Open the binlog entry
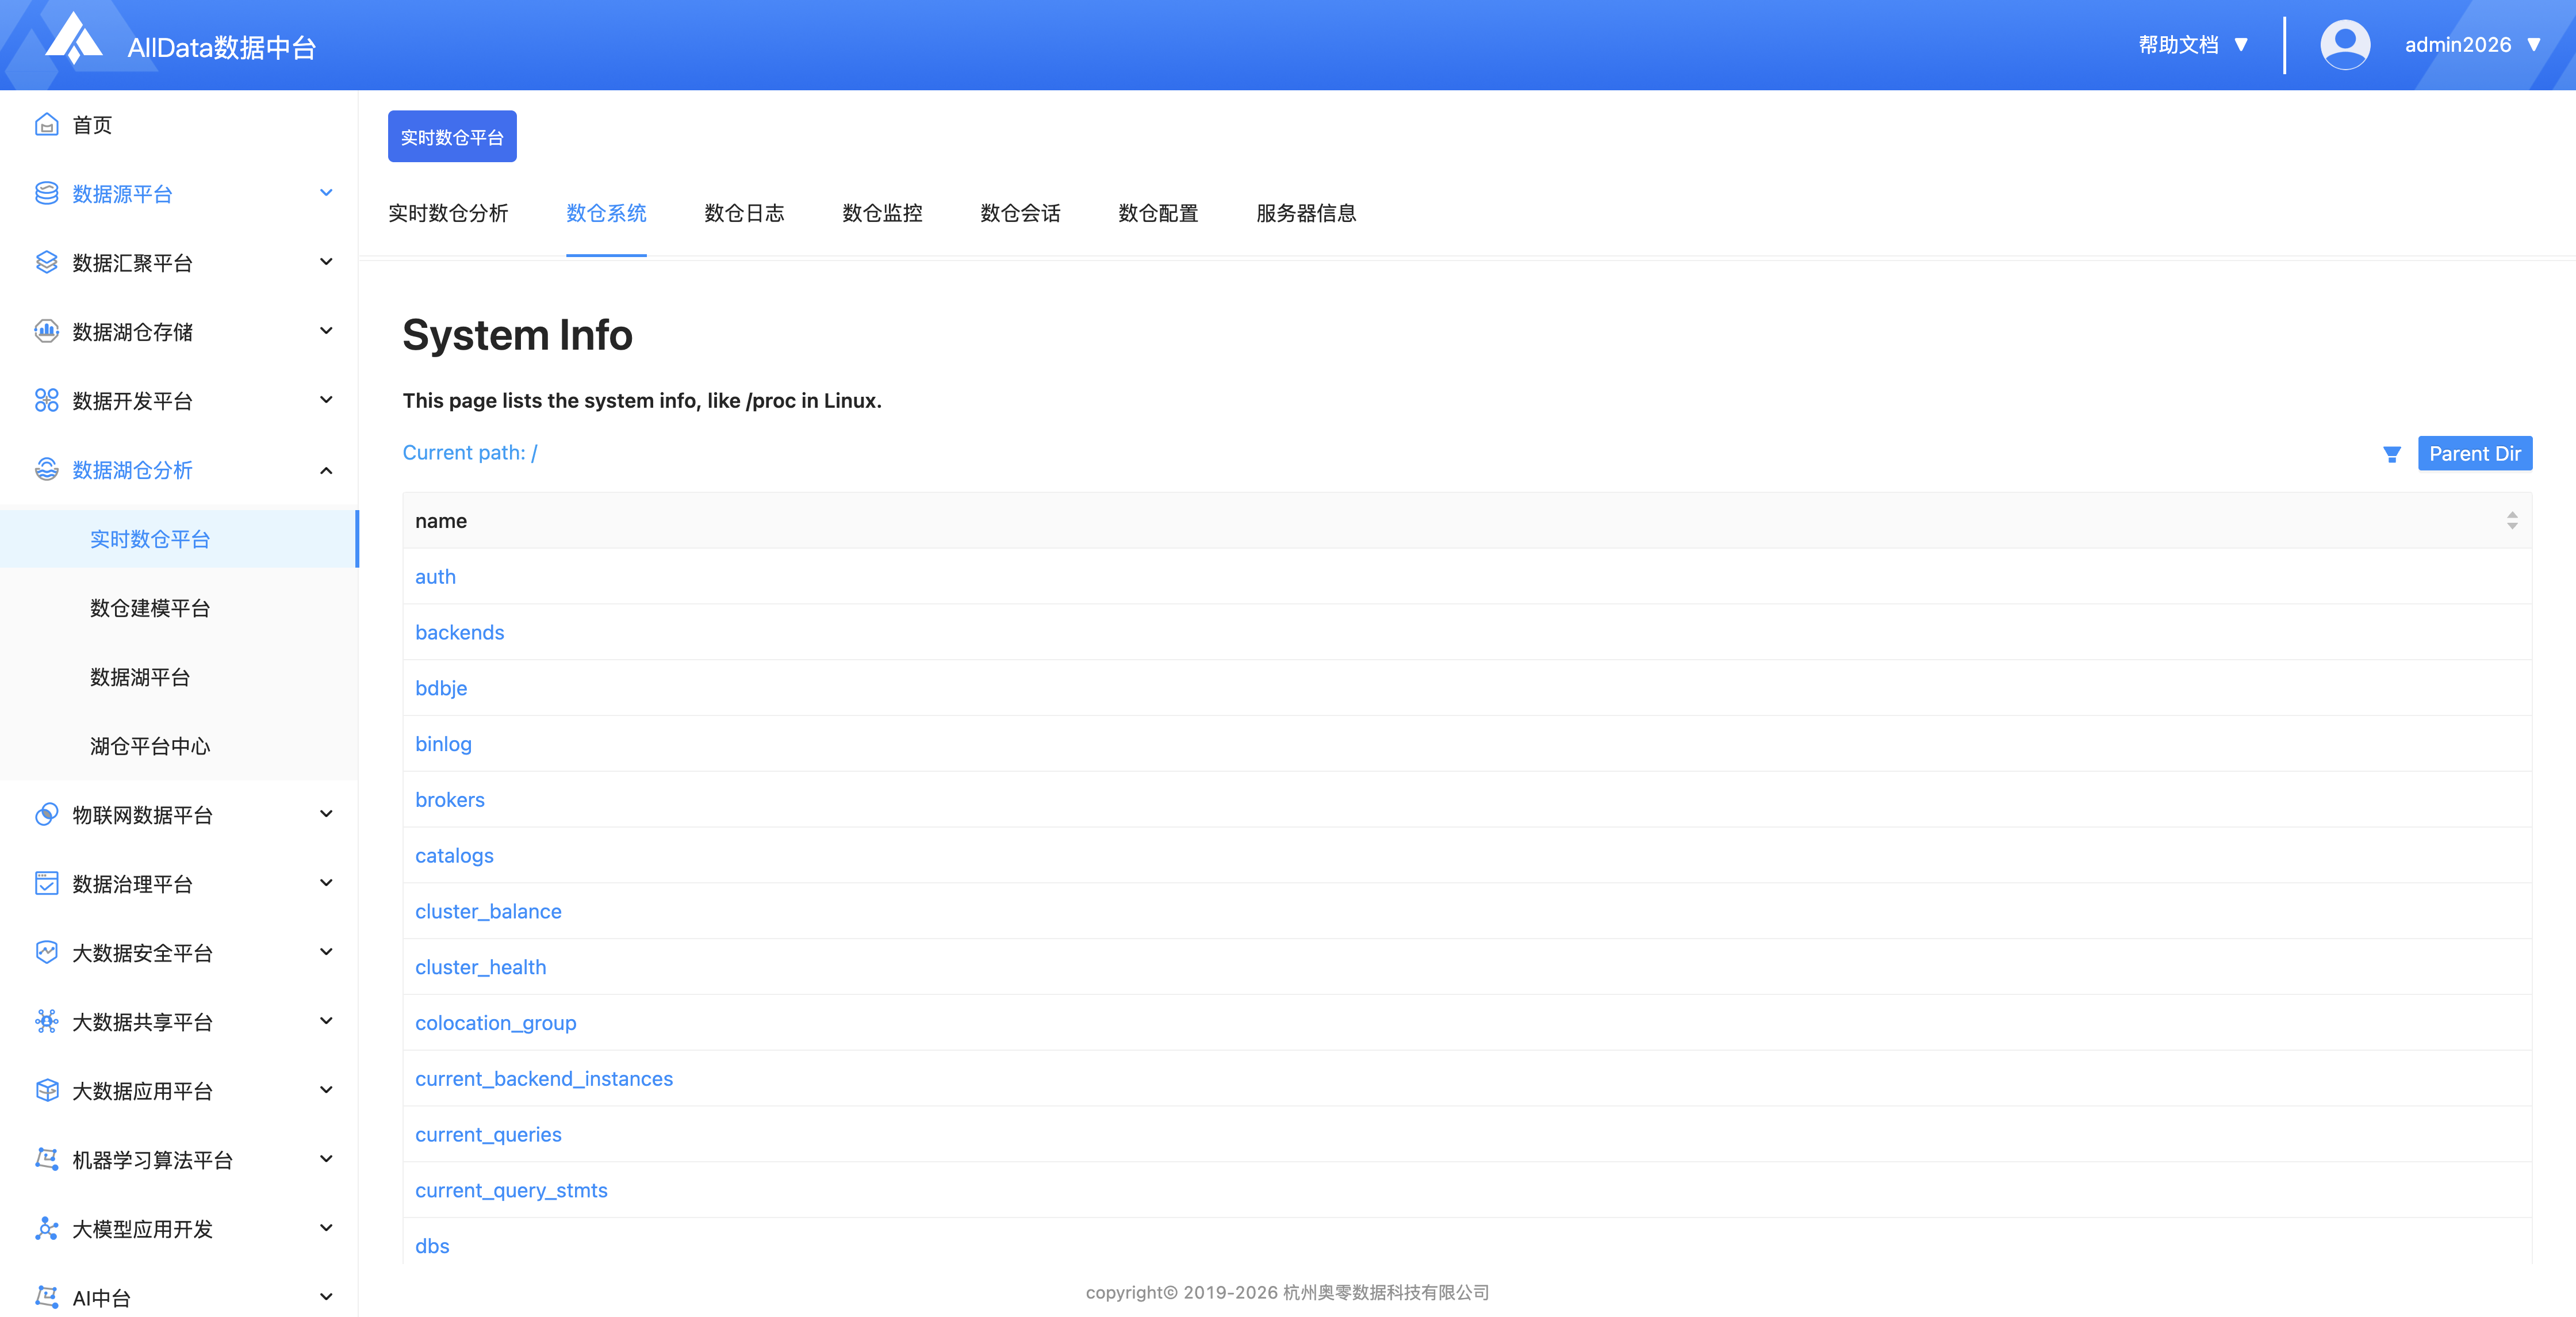This screenshot has height=1317, width=2576. click(x=443, y=744)
